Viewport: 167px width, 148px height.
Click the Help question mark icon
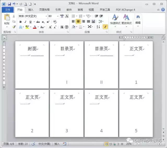pyautogui.click(x=163, y=10)
